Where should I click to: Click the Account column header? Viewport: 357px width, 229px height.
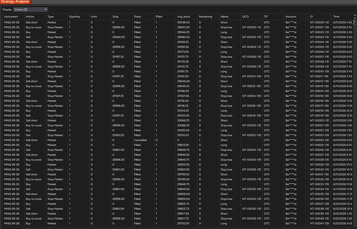pos(294,17)
